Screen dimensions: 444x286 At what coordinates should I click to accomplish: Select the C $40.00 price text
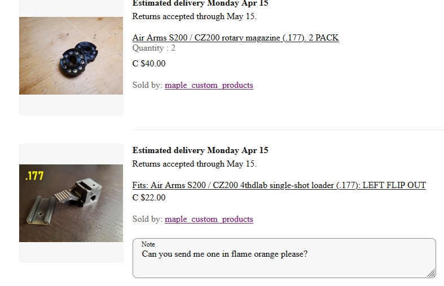click(149, 63)
